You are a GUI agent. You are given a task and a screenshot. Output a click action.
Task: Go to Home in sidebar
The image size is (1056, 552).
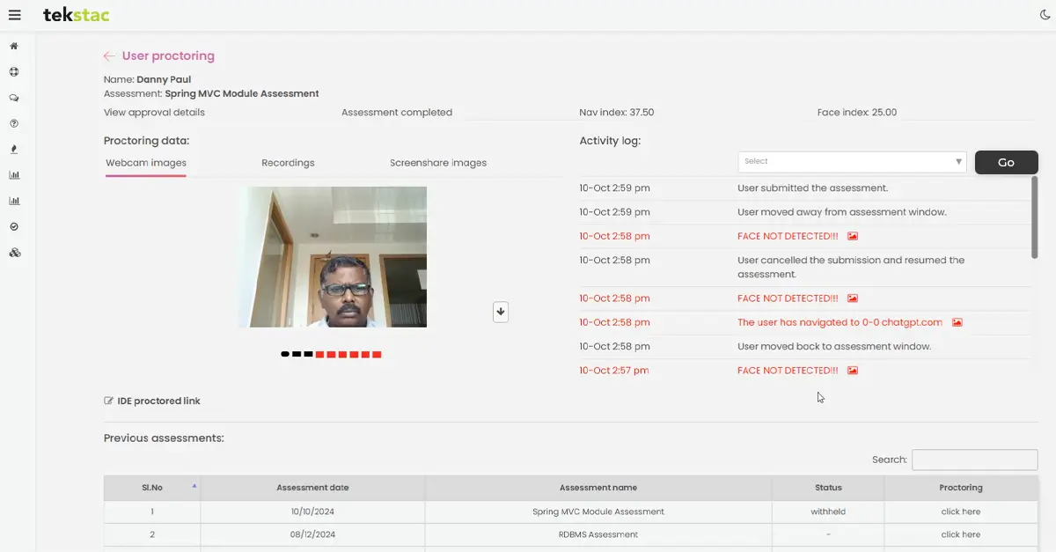pos(14,46)
